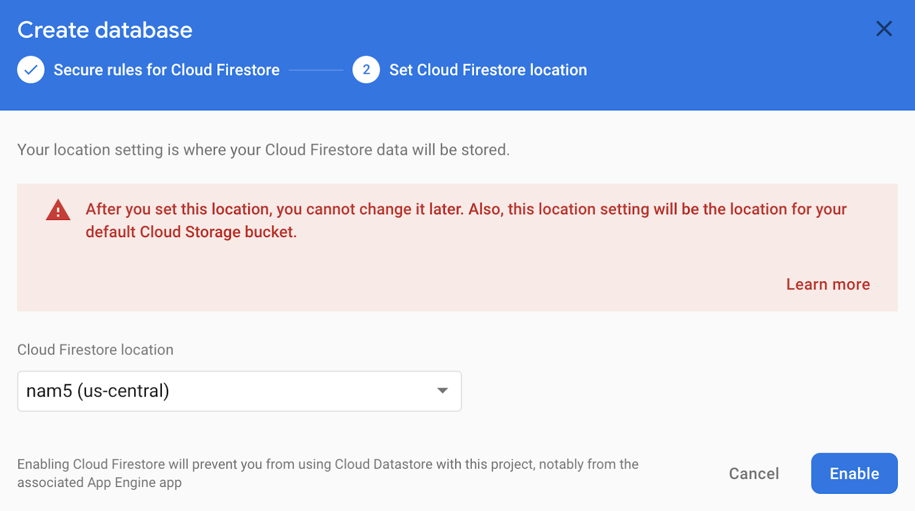915x511 pixels.
Task: Open the nam5 (us-central) location selector
Action: tap(229, 391)
